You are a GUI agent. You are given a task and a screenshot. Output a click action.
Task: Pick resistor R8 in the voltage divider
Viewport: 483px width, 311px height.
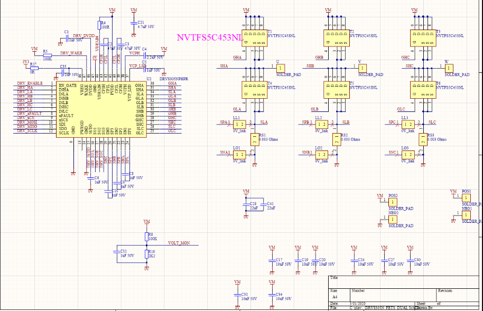(x=146, y=237)
